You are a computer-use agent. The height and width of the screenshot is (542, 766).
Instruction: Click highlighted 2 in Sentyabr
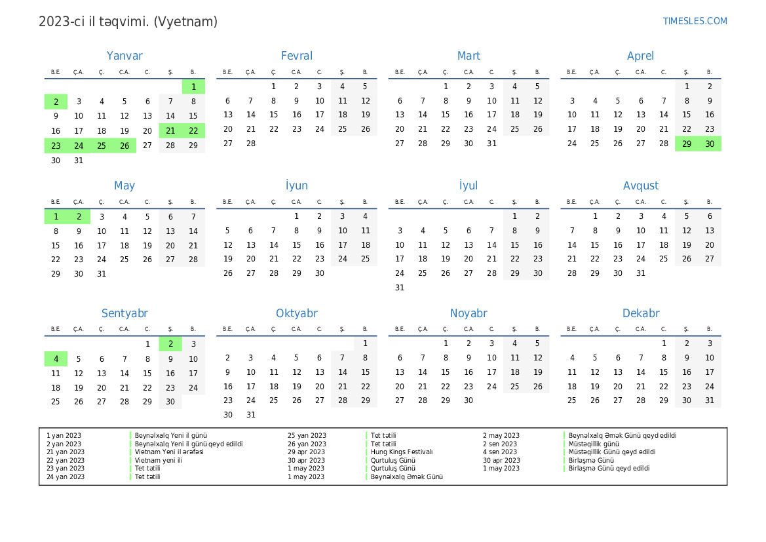[170, 344]
